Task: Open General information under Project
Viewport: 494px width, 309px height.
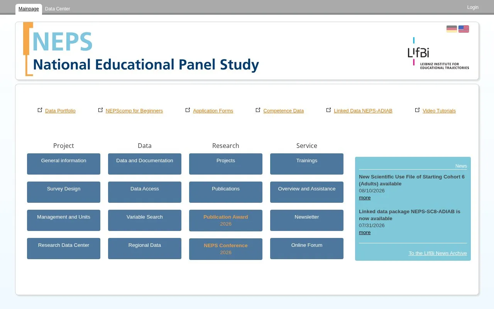Action: (64, 164)
